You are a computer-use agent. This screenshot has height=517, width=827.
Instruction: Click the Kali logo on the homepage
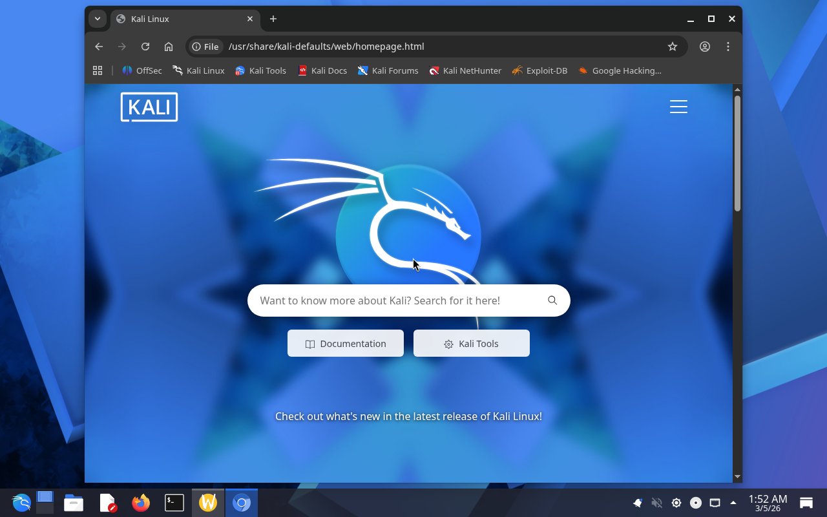[149, 107]
